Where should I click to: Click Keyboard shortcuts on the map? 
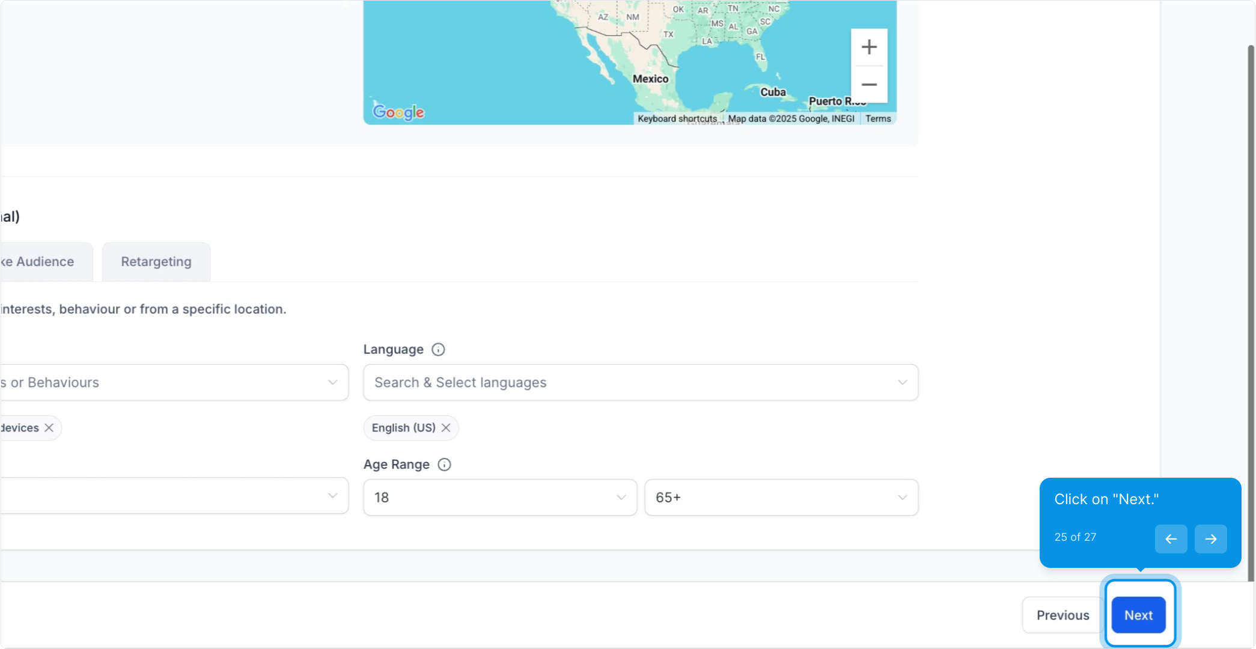(x=677, y=119)
